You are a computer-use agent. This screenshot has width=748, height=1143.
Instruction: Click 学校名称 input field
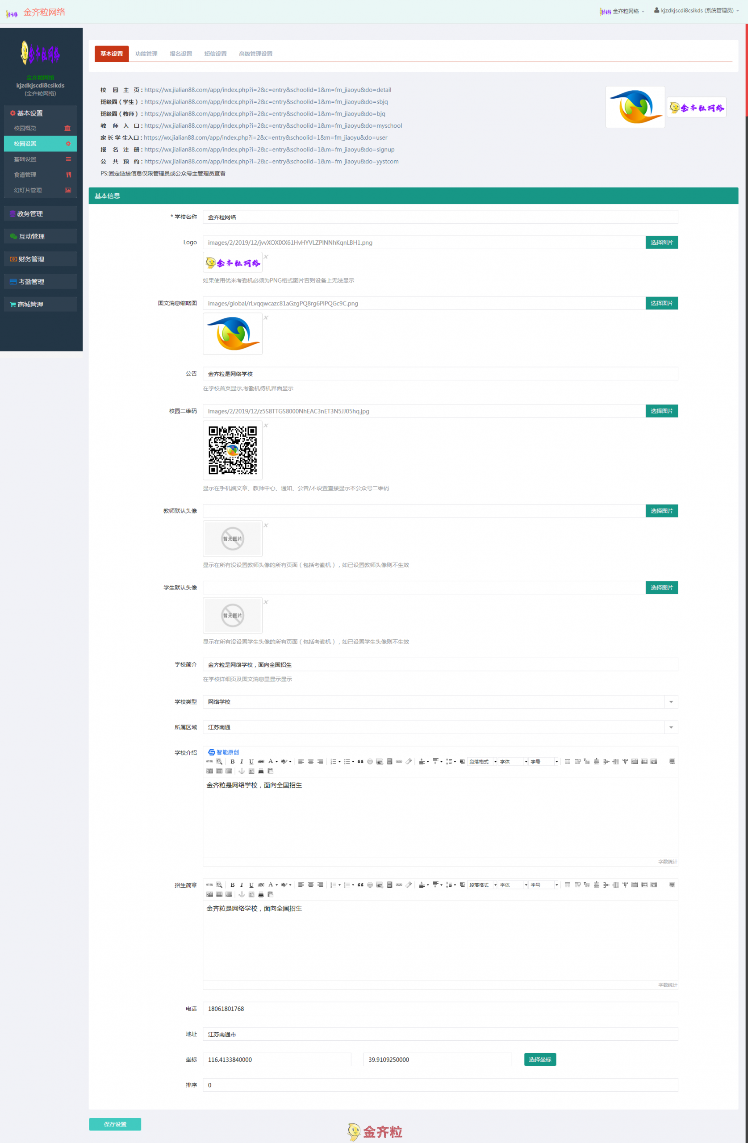pos(440,217)
